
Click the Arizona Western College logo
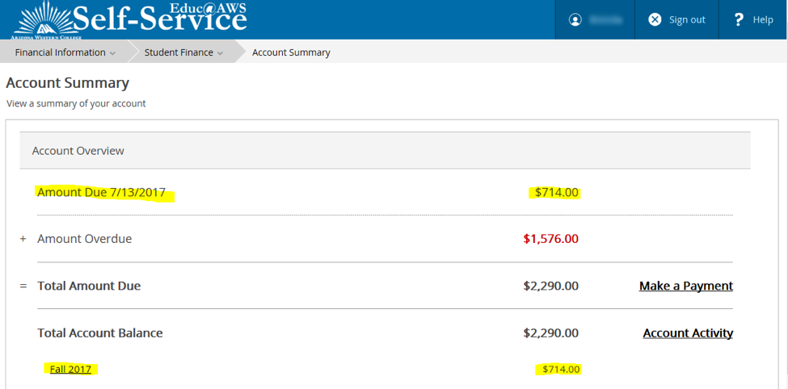(46, 20)
